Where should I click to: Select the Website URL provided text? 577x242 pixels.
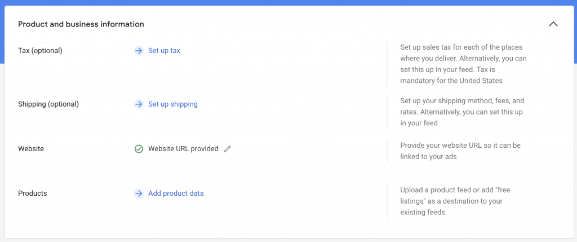183,149
